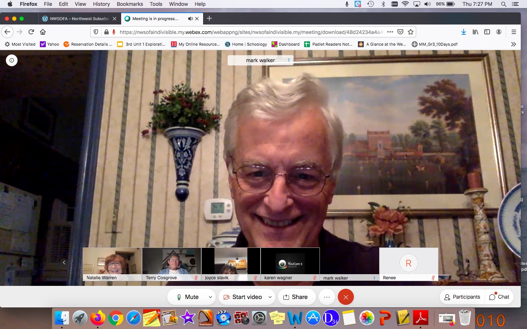Image resolution: width=527 pixels, height=329 pixels.
Task: Click the Webex URL address field
Action: [x=251, y=32]
